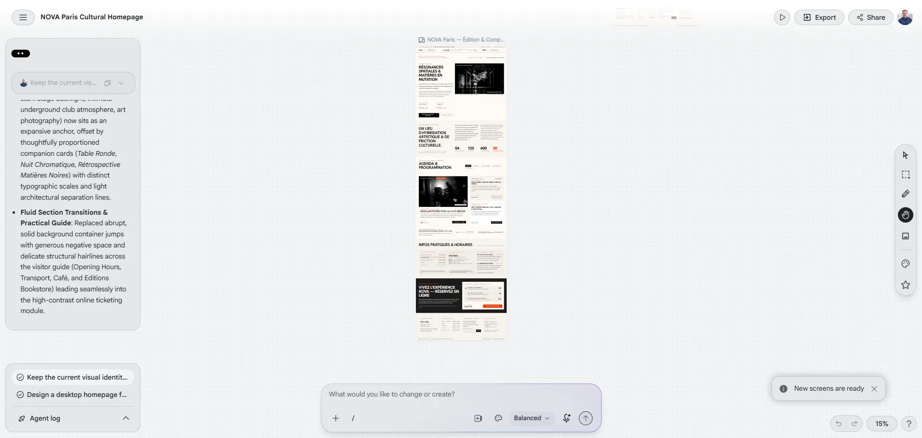The width and height of the screenshot is (922, 438).
Task: Open the "Keep the current visual identit..." task
Action: [x=73, y=377]
